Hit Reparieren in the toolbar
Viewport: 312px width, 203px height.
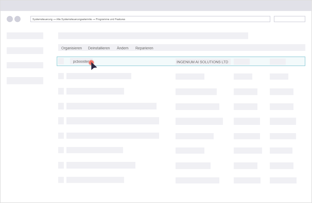pos(144,48)
